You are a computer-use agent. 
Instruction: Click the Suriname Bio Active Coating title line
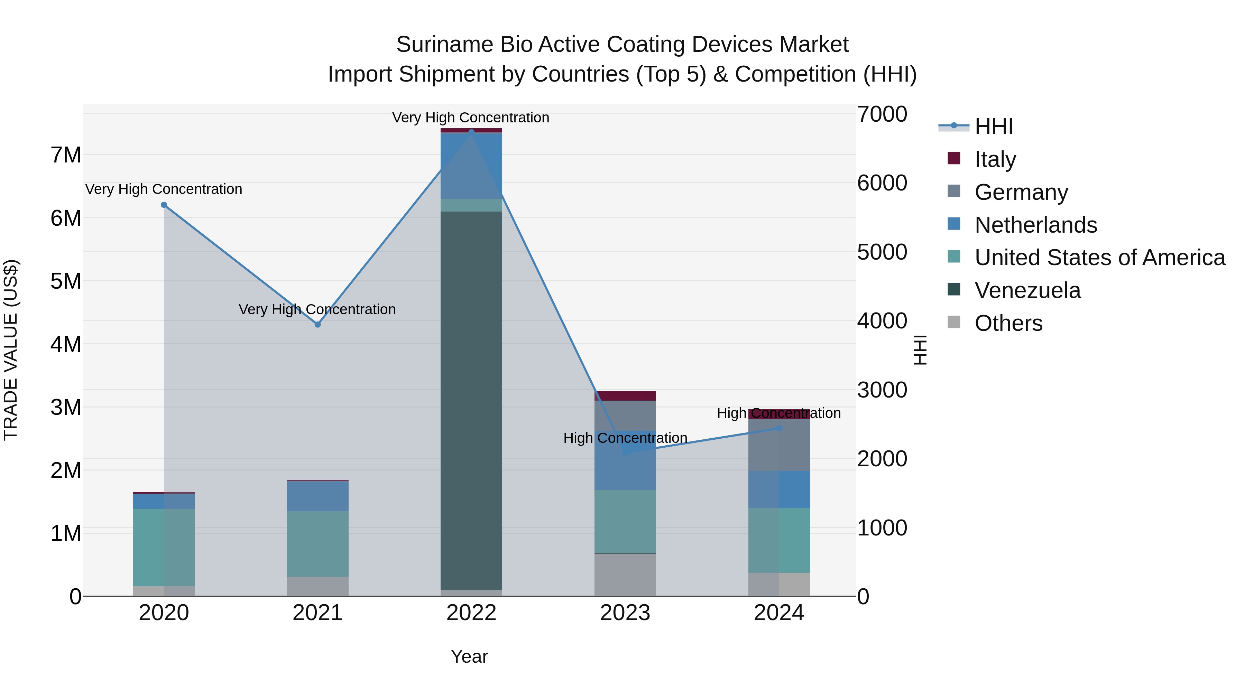tap(622, 45)
